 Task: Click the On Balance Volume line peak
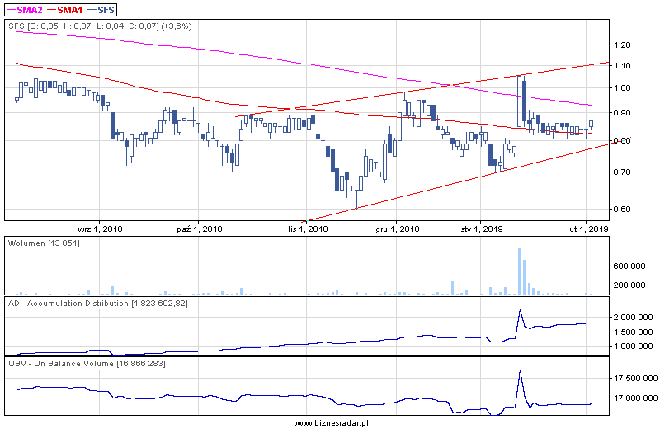click(x=520, y=371)
